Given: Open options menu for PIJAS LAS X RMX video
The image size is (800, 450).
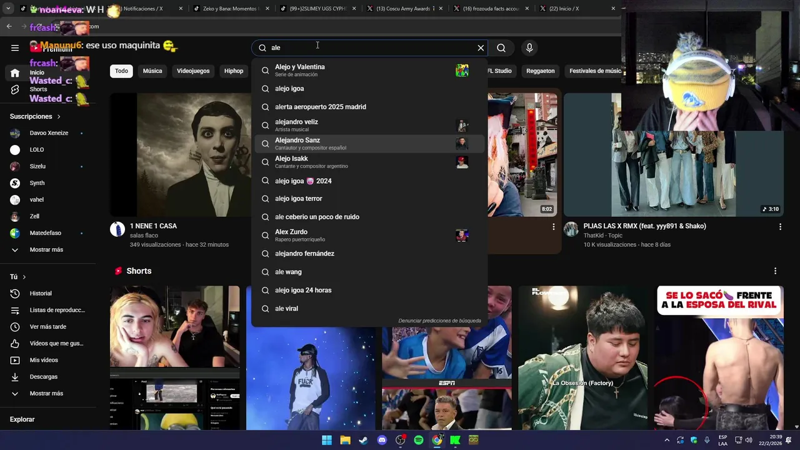Looking at the screenshot, I should pyautogui.click(x=780, y=227).
